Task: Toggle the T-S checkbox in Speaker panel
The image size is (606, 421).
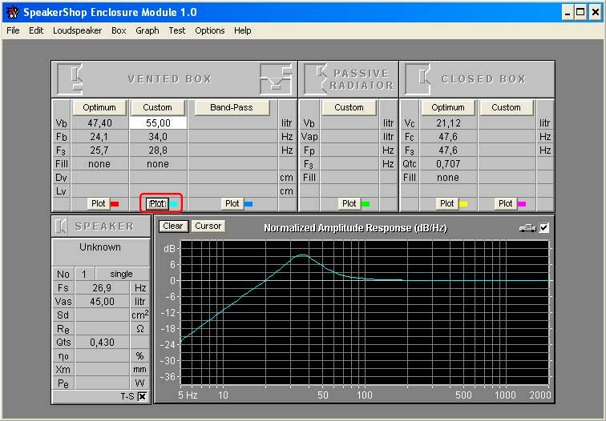Action: coord(142,396)
